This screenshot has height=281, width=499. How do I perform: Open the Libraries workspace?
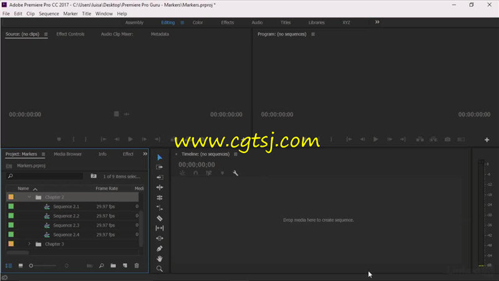(x=317, y=22)
